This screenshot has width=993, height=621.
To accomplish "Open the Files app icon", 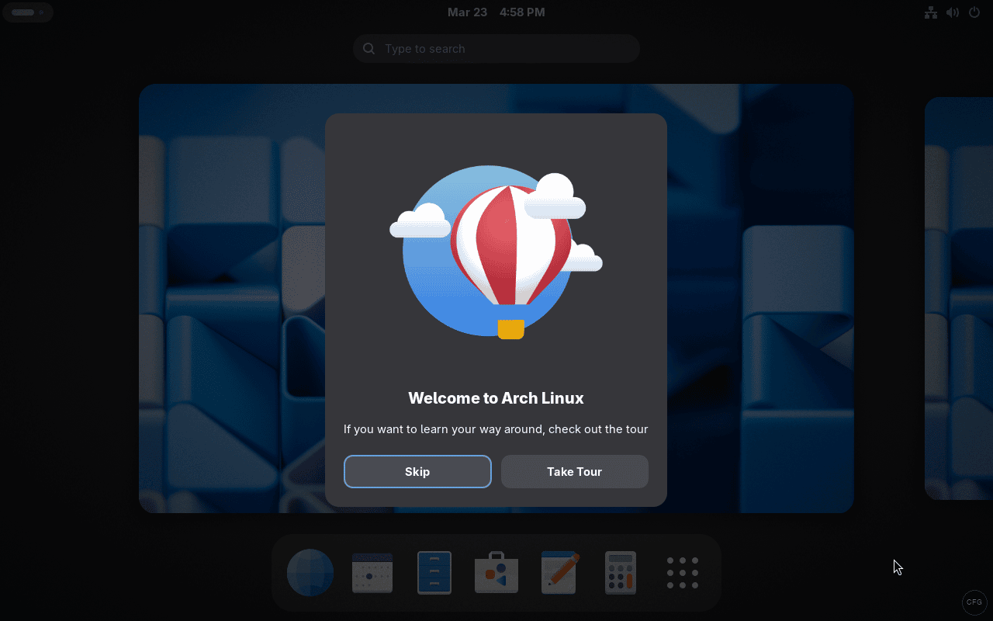I will click(434, 572).
